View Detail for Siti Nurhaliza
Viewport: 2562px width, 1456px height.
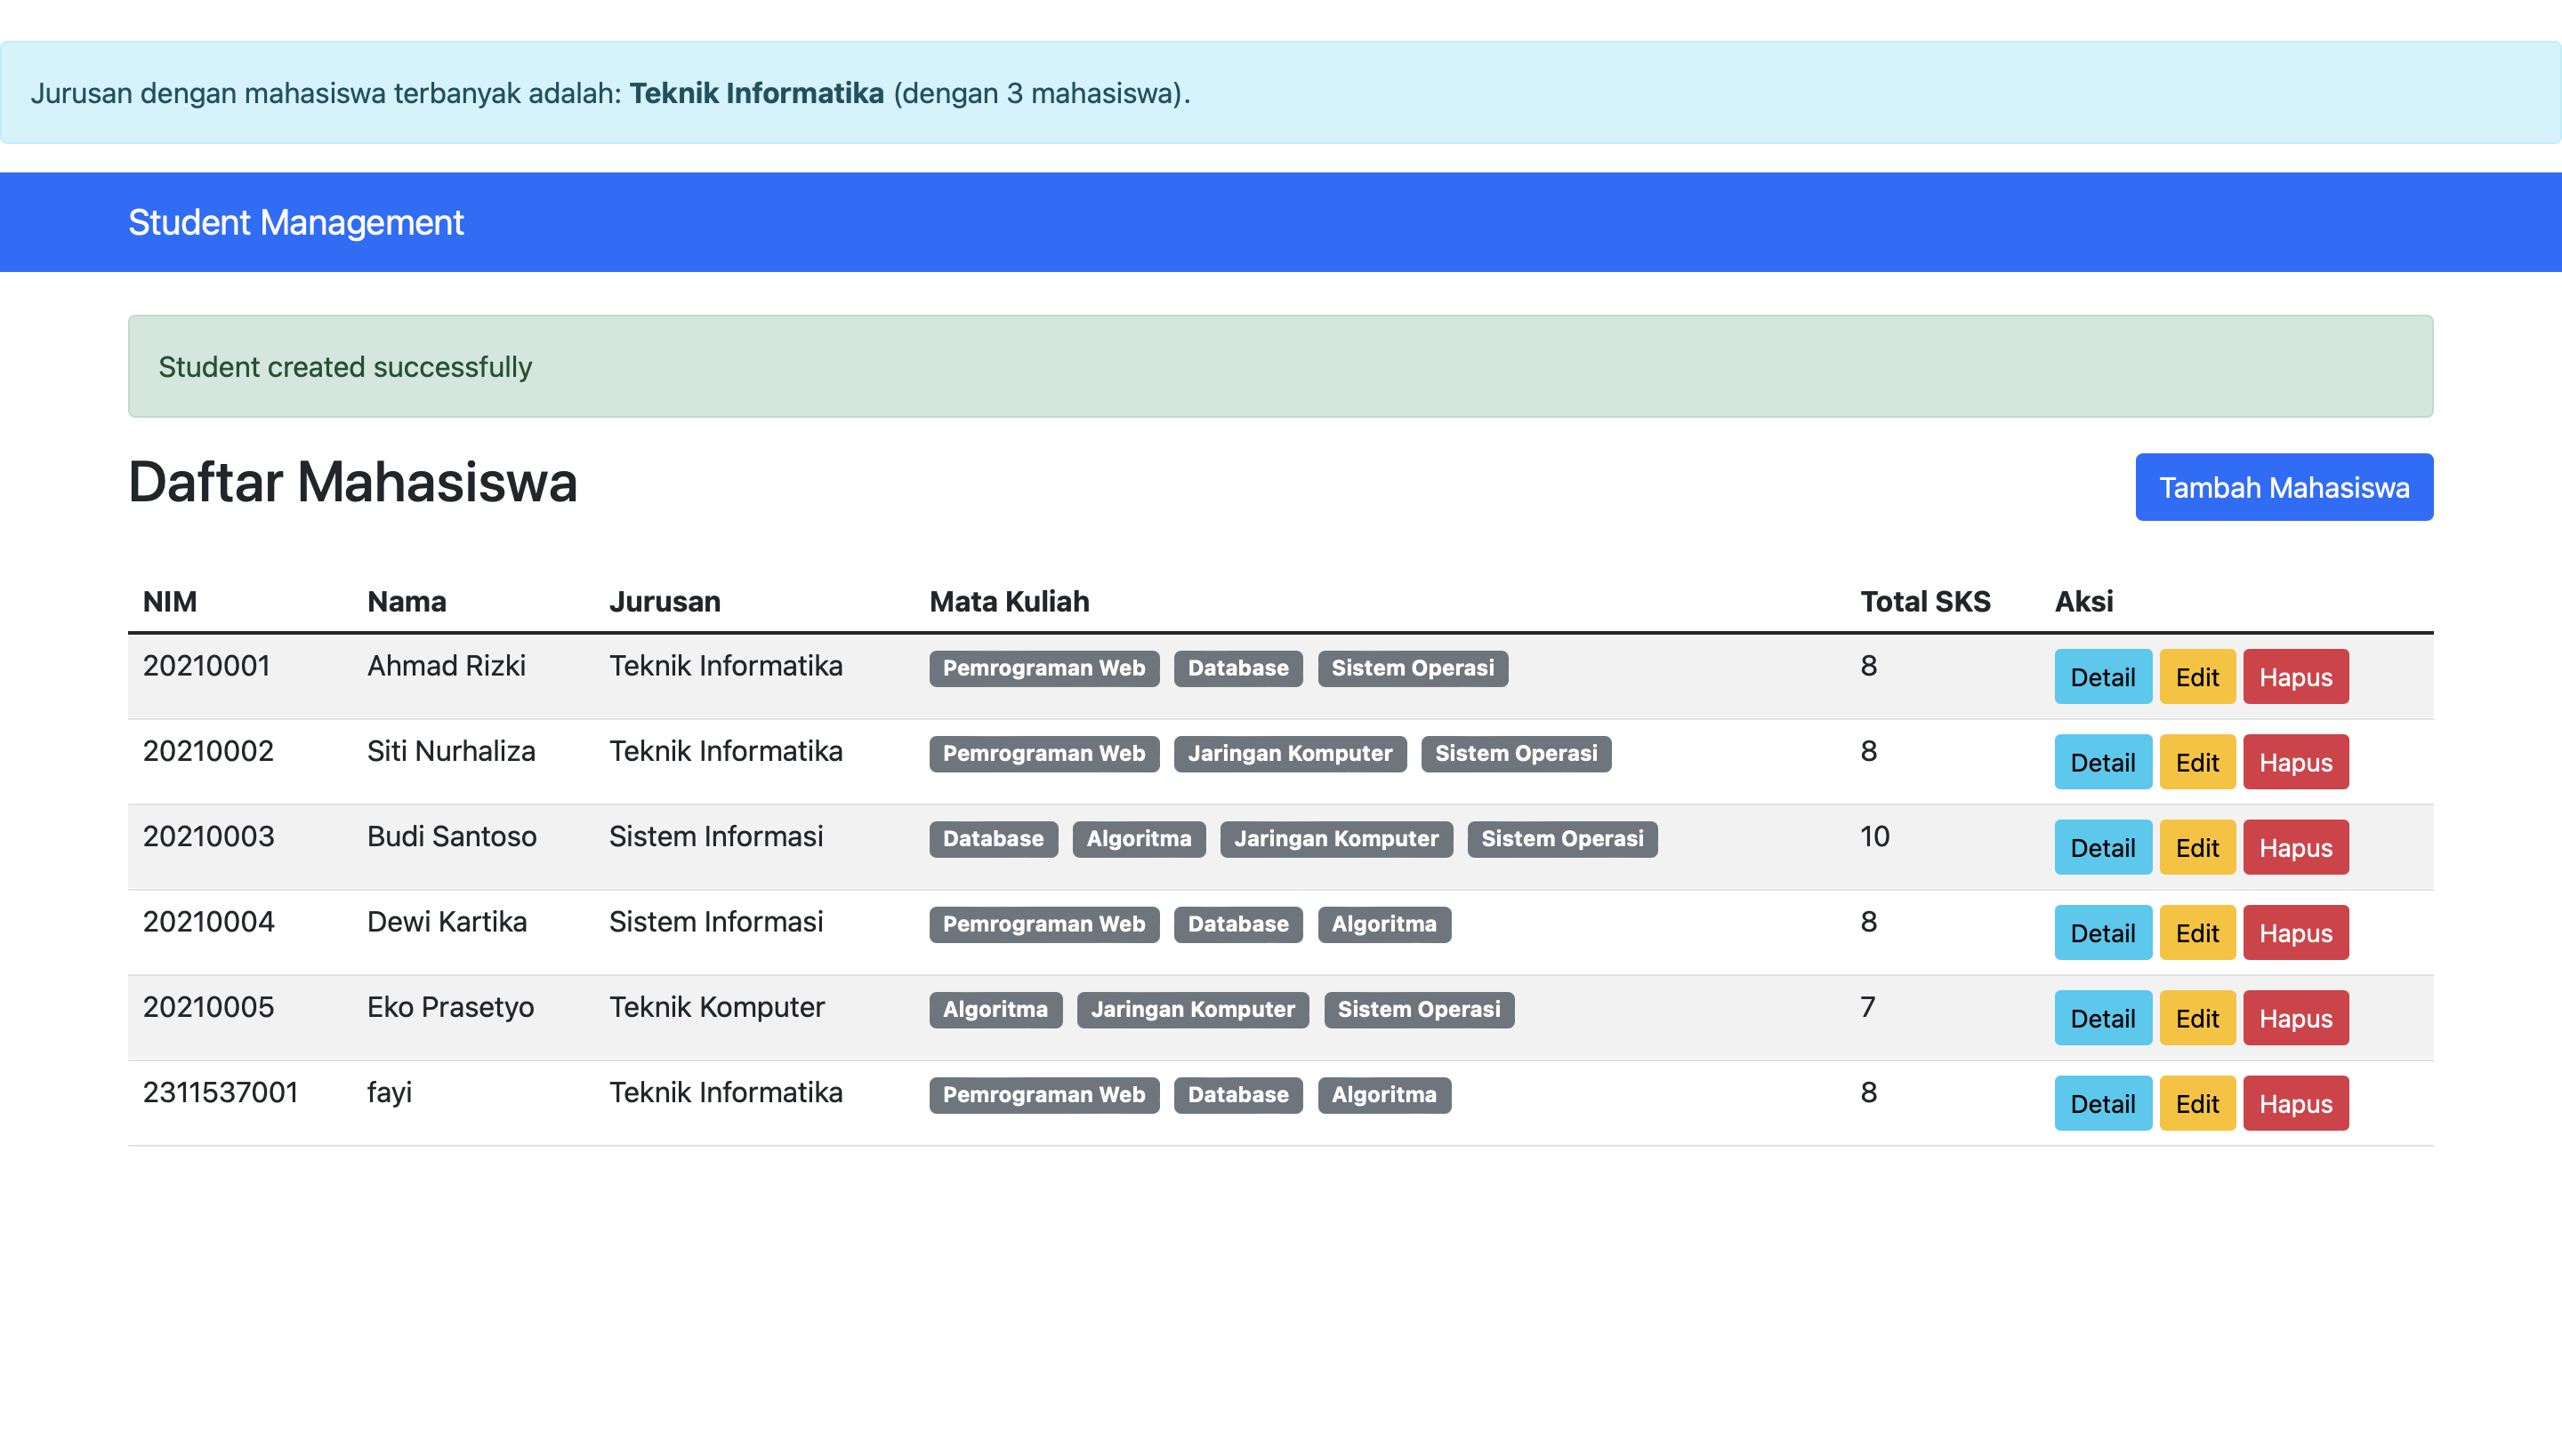2101,762
